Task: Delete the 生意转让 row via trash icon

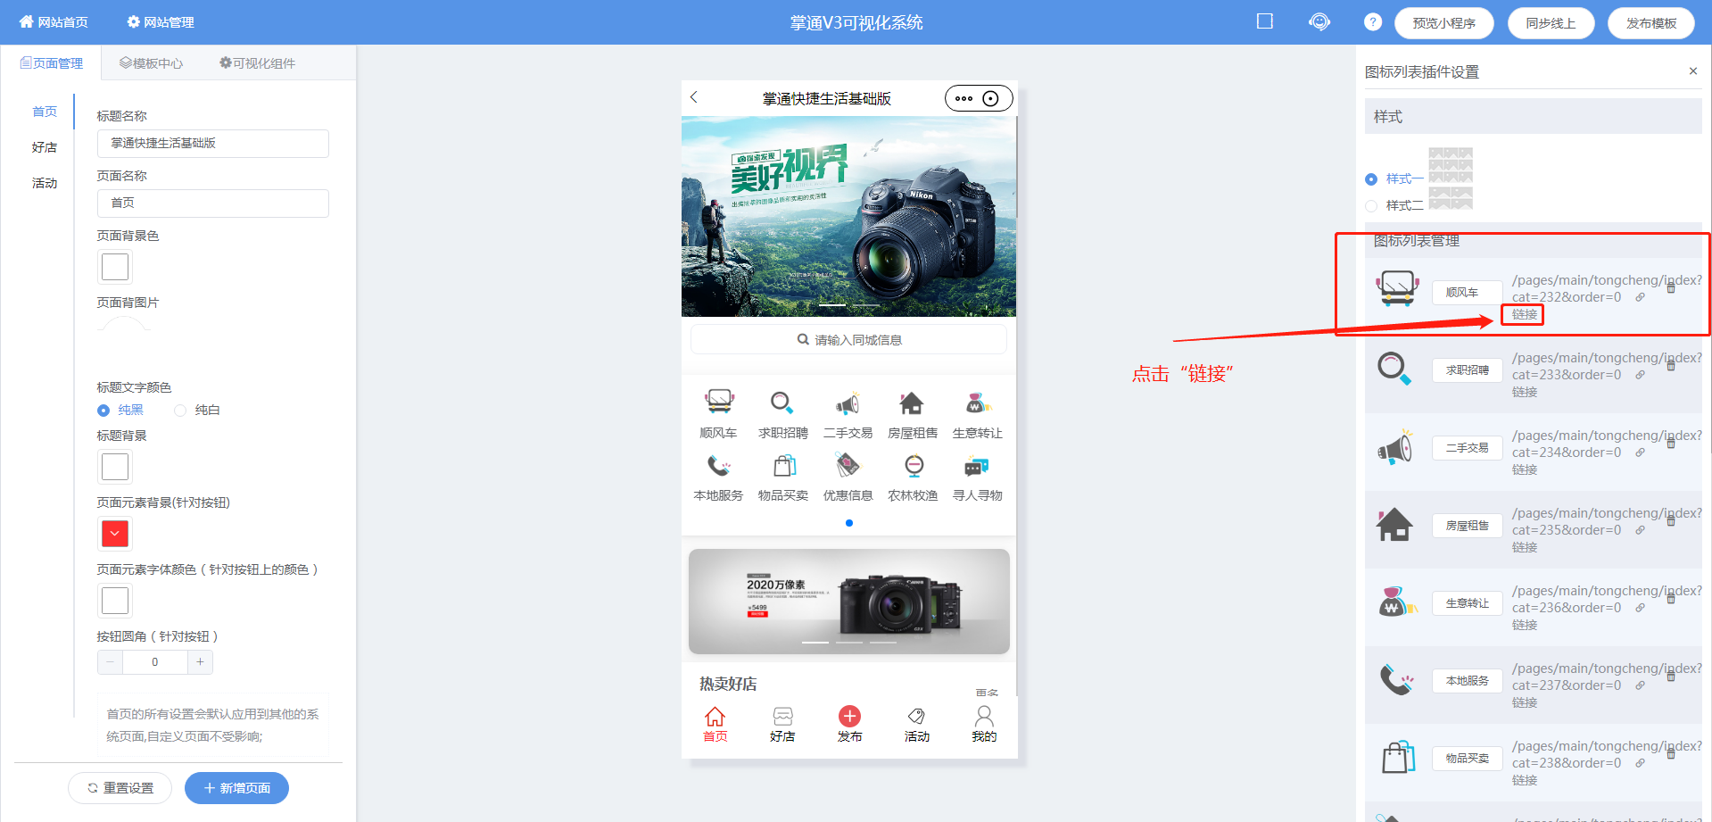Action: (x=1671, y=598)
